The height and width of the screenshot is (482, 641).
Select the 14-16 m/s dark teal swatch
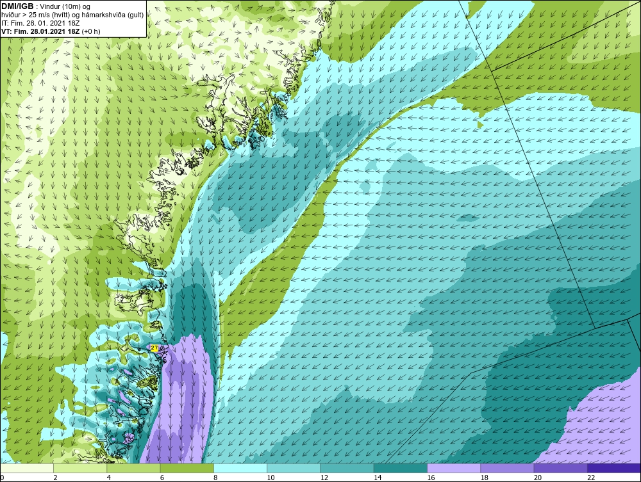(400, 468)
